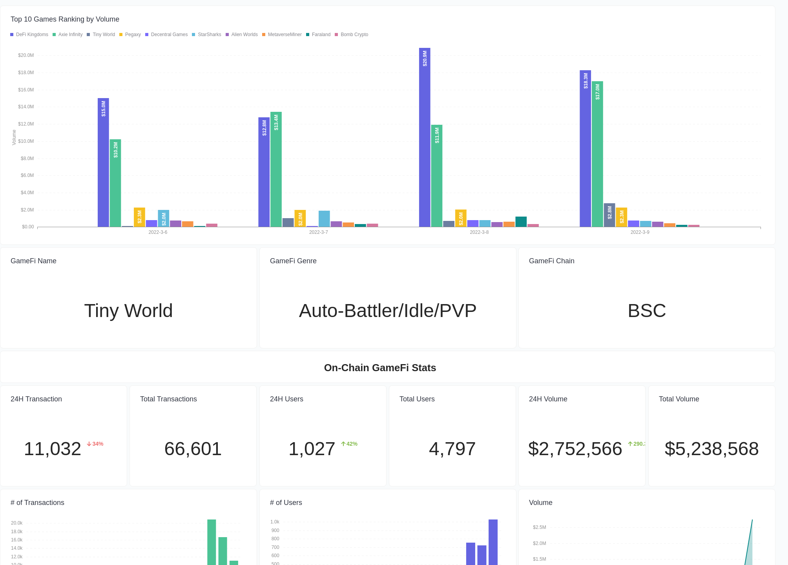Hide the Tiny World series via its legend
The height and width of the screenshot is (565, 788).
[x=89, y=35]
